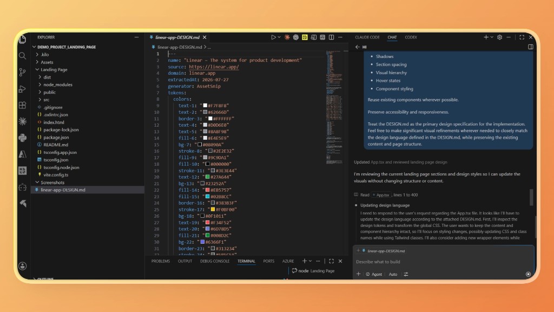
Task: Open the Output panel tab
Action: point(185,261)
